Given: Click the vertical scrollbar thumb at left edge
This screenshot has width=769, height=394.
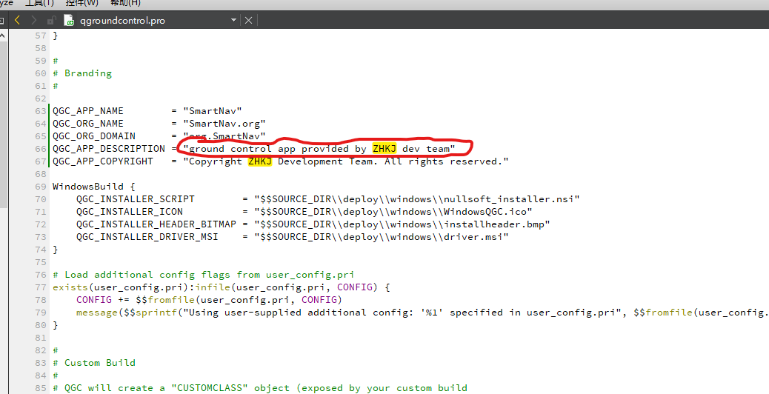Looking at the screenshot, I should pyautogui.click(x=3, y=125).
